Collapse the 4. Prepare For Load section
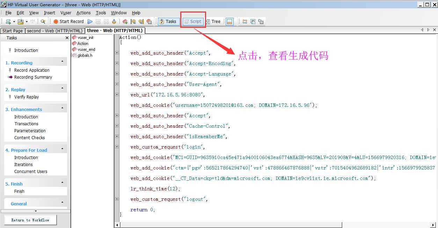438x228 pixels. click(x=62, y=149)
